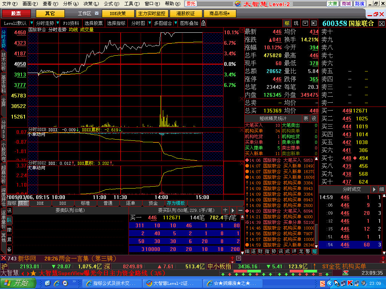Open the 分析(A) menu
Viewport: 386px width, 289px height.
click(x=70, y=4)
